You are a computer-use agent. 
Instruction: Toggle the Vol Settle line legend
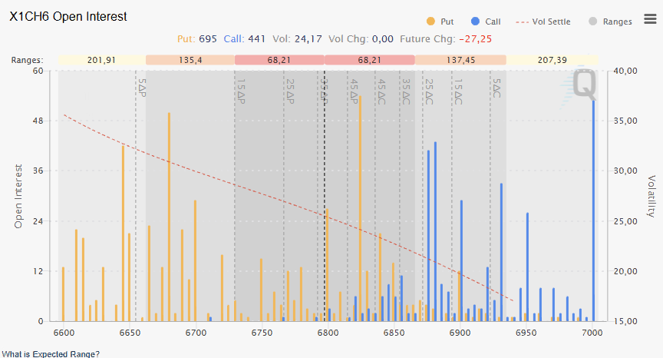546,22
